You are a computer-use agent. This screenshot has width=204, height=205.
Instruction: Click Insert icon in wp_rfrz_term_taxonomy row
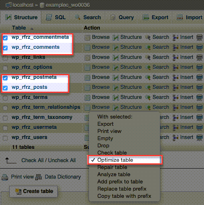click(176, 118)
